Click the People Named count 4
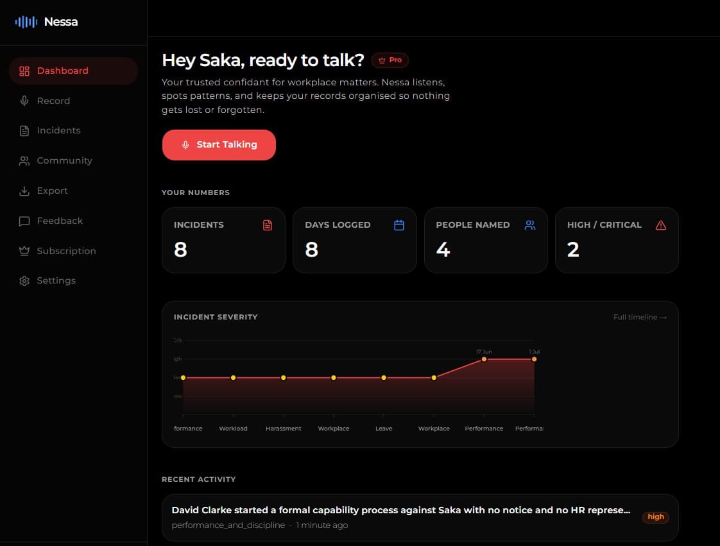720x546 pixels. (443, 250)
